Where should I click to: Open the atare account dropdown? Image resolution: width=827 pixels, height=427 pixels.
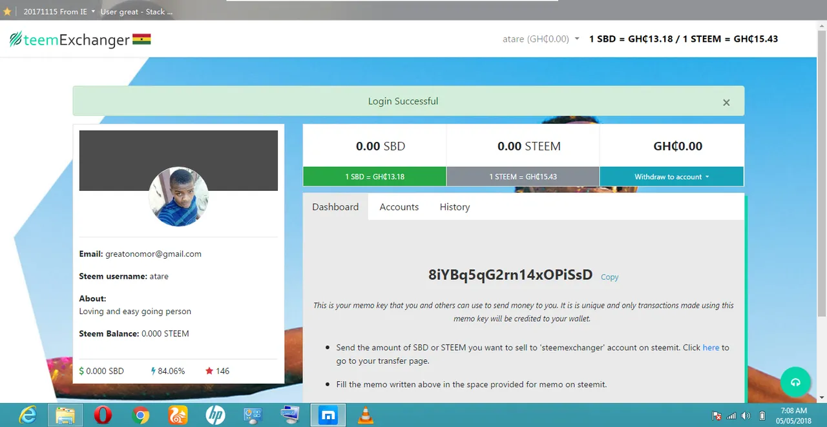[541, 39]
